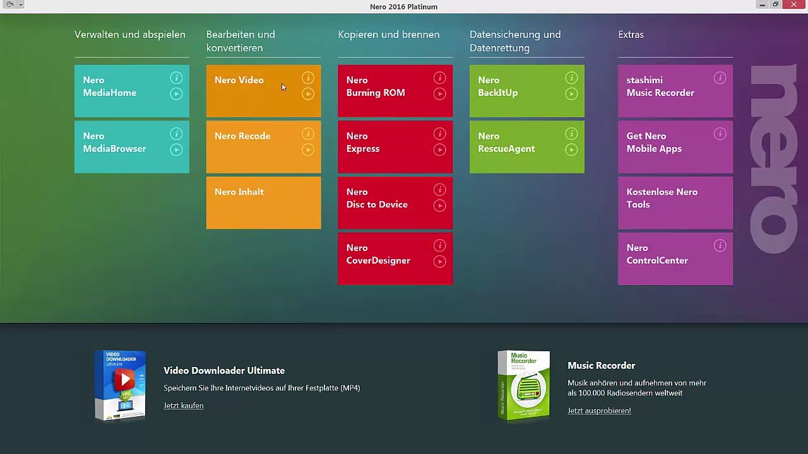Viewport: 808px width, 454px height.
Task: Click the 'Jetzt kaufen' link
Action: (184, 405)
